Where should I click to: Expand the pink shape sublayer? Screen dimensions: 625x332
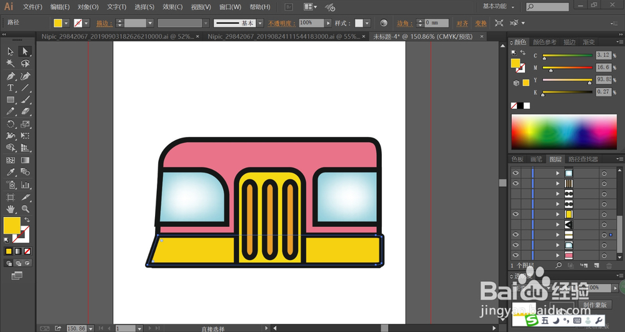tap(557, 255)
